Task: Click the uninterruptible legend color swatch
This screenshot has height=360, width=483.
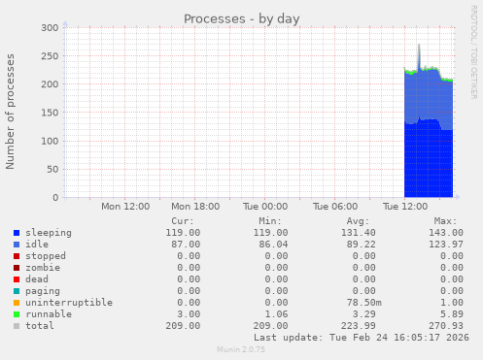Action: point(17,303)
